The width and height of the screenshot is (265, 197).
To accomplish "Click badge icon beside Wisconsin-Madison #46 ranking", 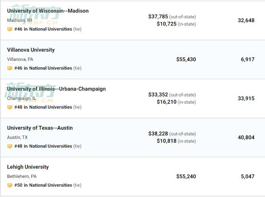I will 10,29.
